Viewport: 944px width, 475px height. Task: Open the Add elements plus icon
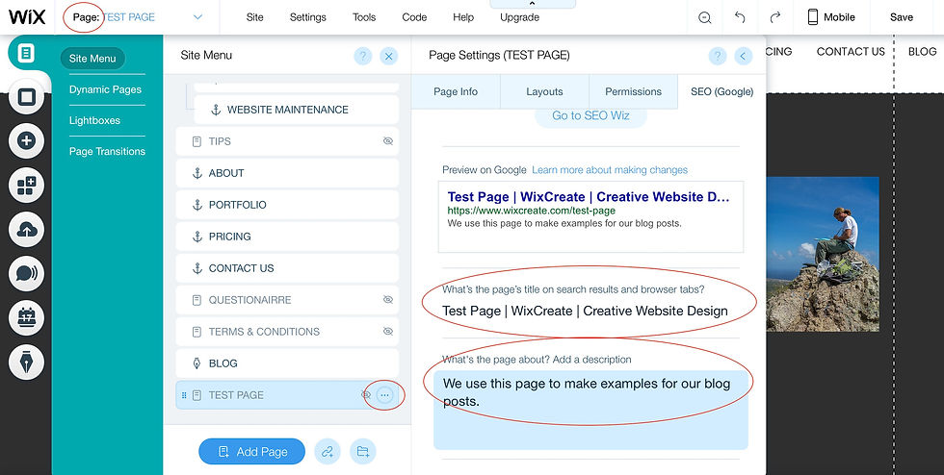27,141
